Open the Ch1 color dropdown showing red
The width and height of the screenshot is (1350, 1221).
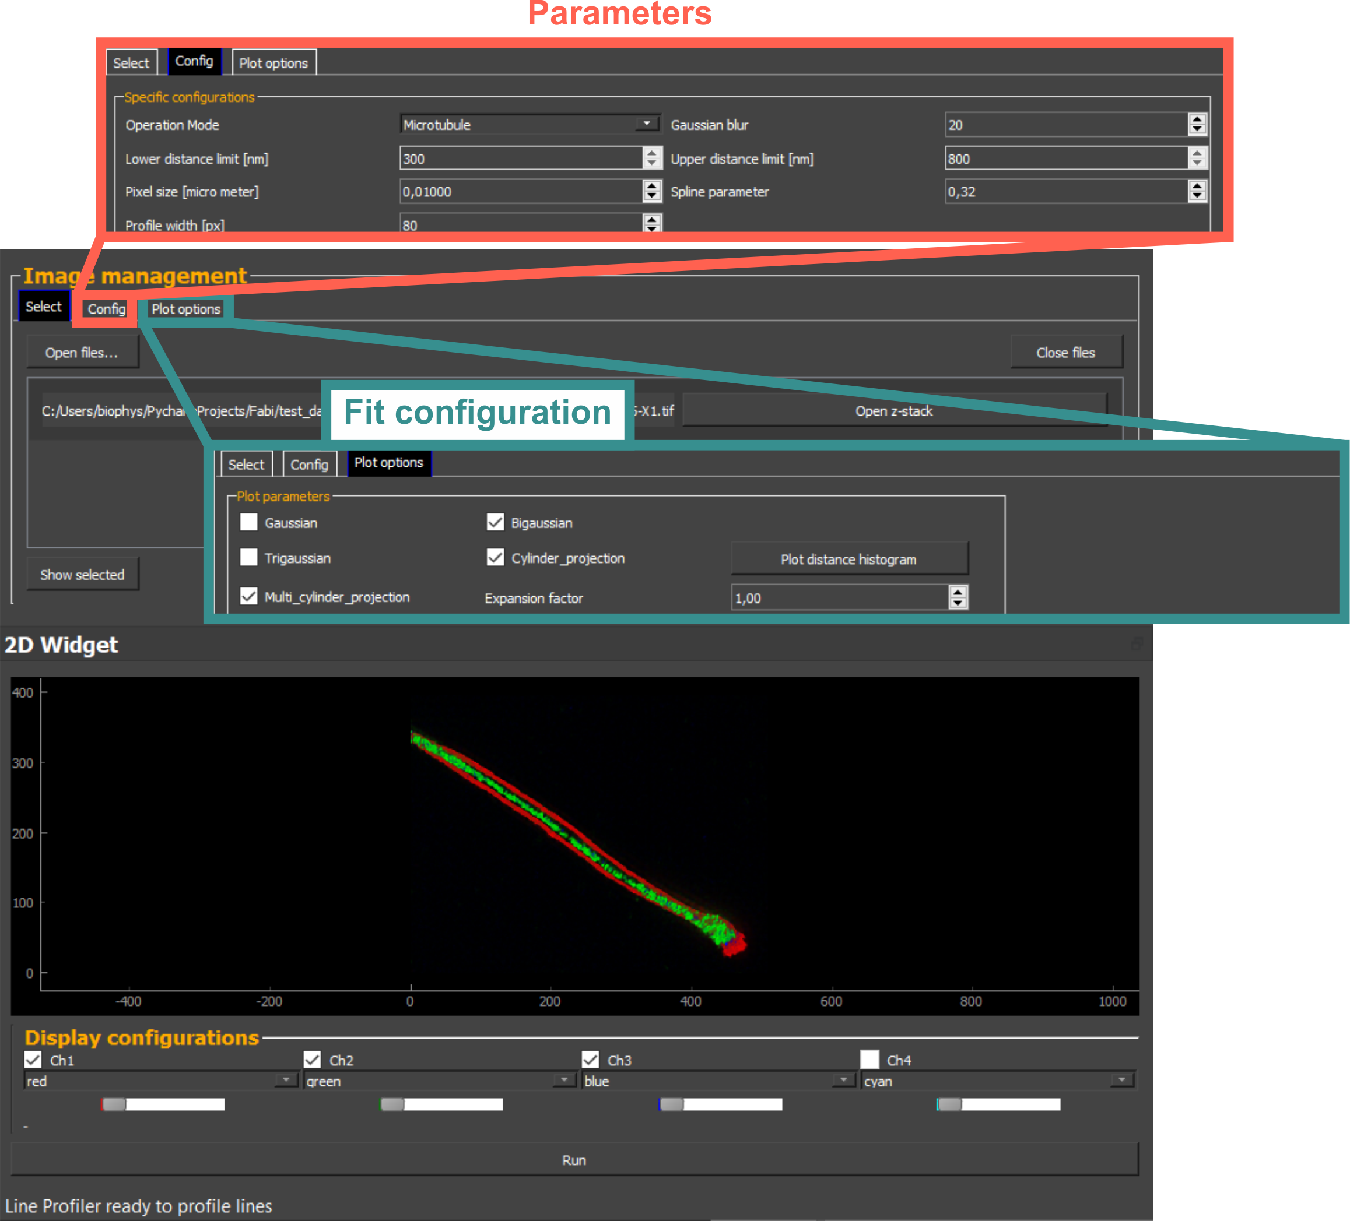(x=286, y=1081)
